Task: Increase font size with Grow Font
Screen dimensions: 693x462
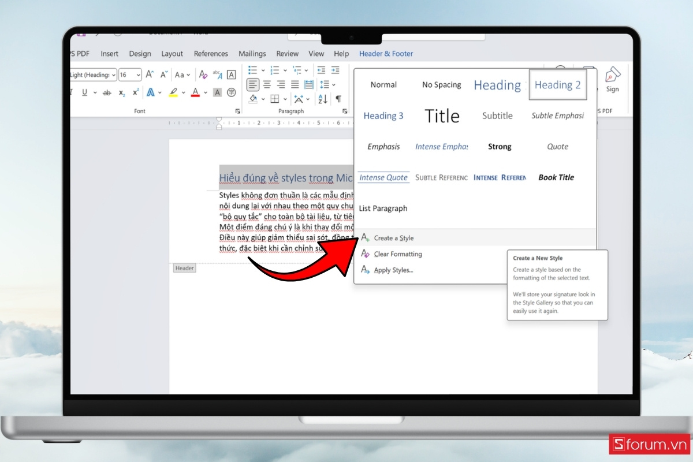Action: tap(150, 74)
